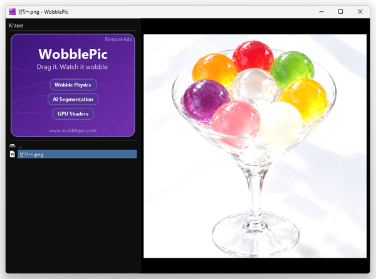Click the WobblePic banner title
Viewport: 376px width, 279px height.
click(x=73, y=54)
